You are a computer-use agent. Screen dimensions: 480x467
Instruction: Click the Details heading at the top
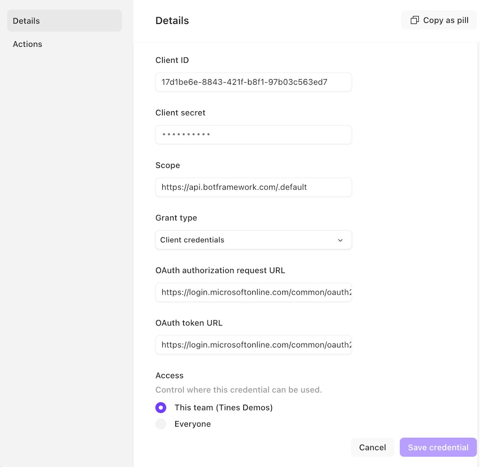point(172,21)
